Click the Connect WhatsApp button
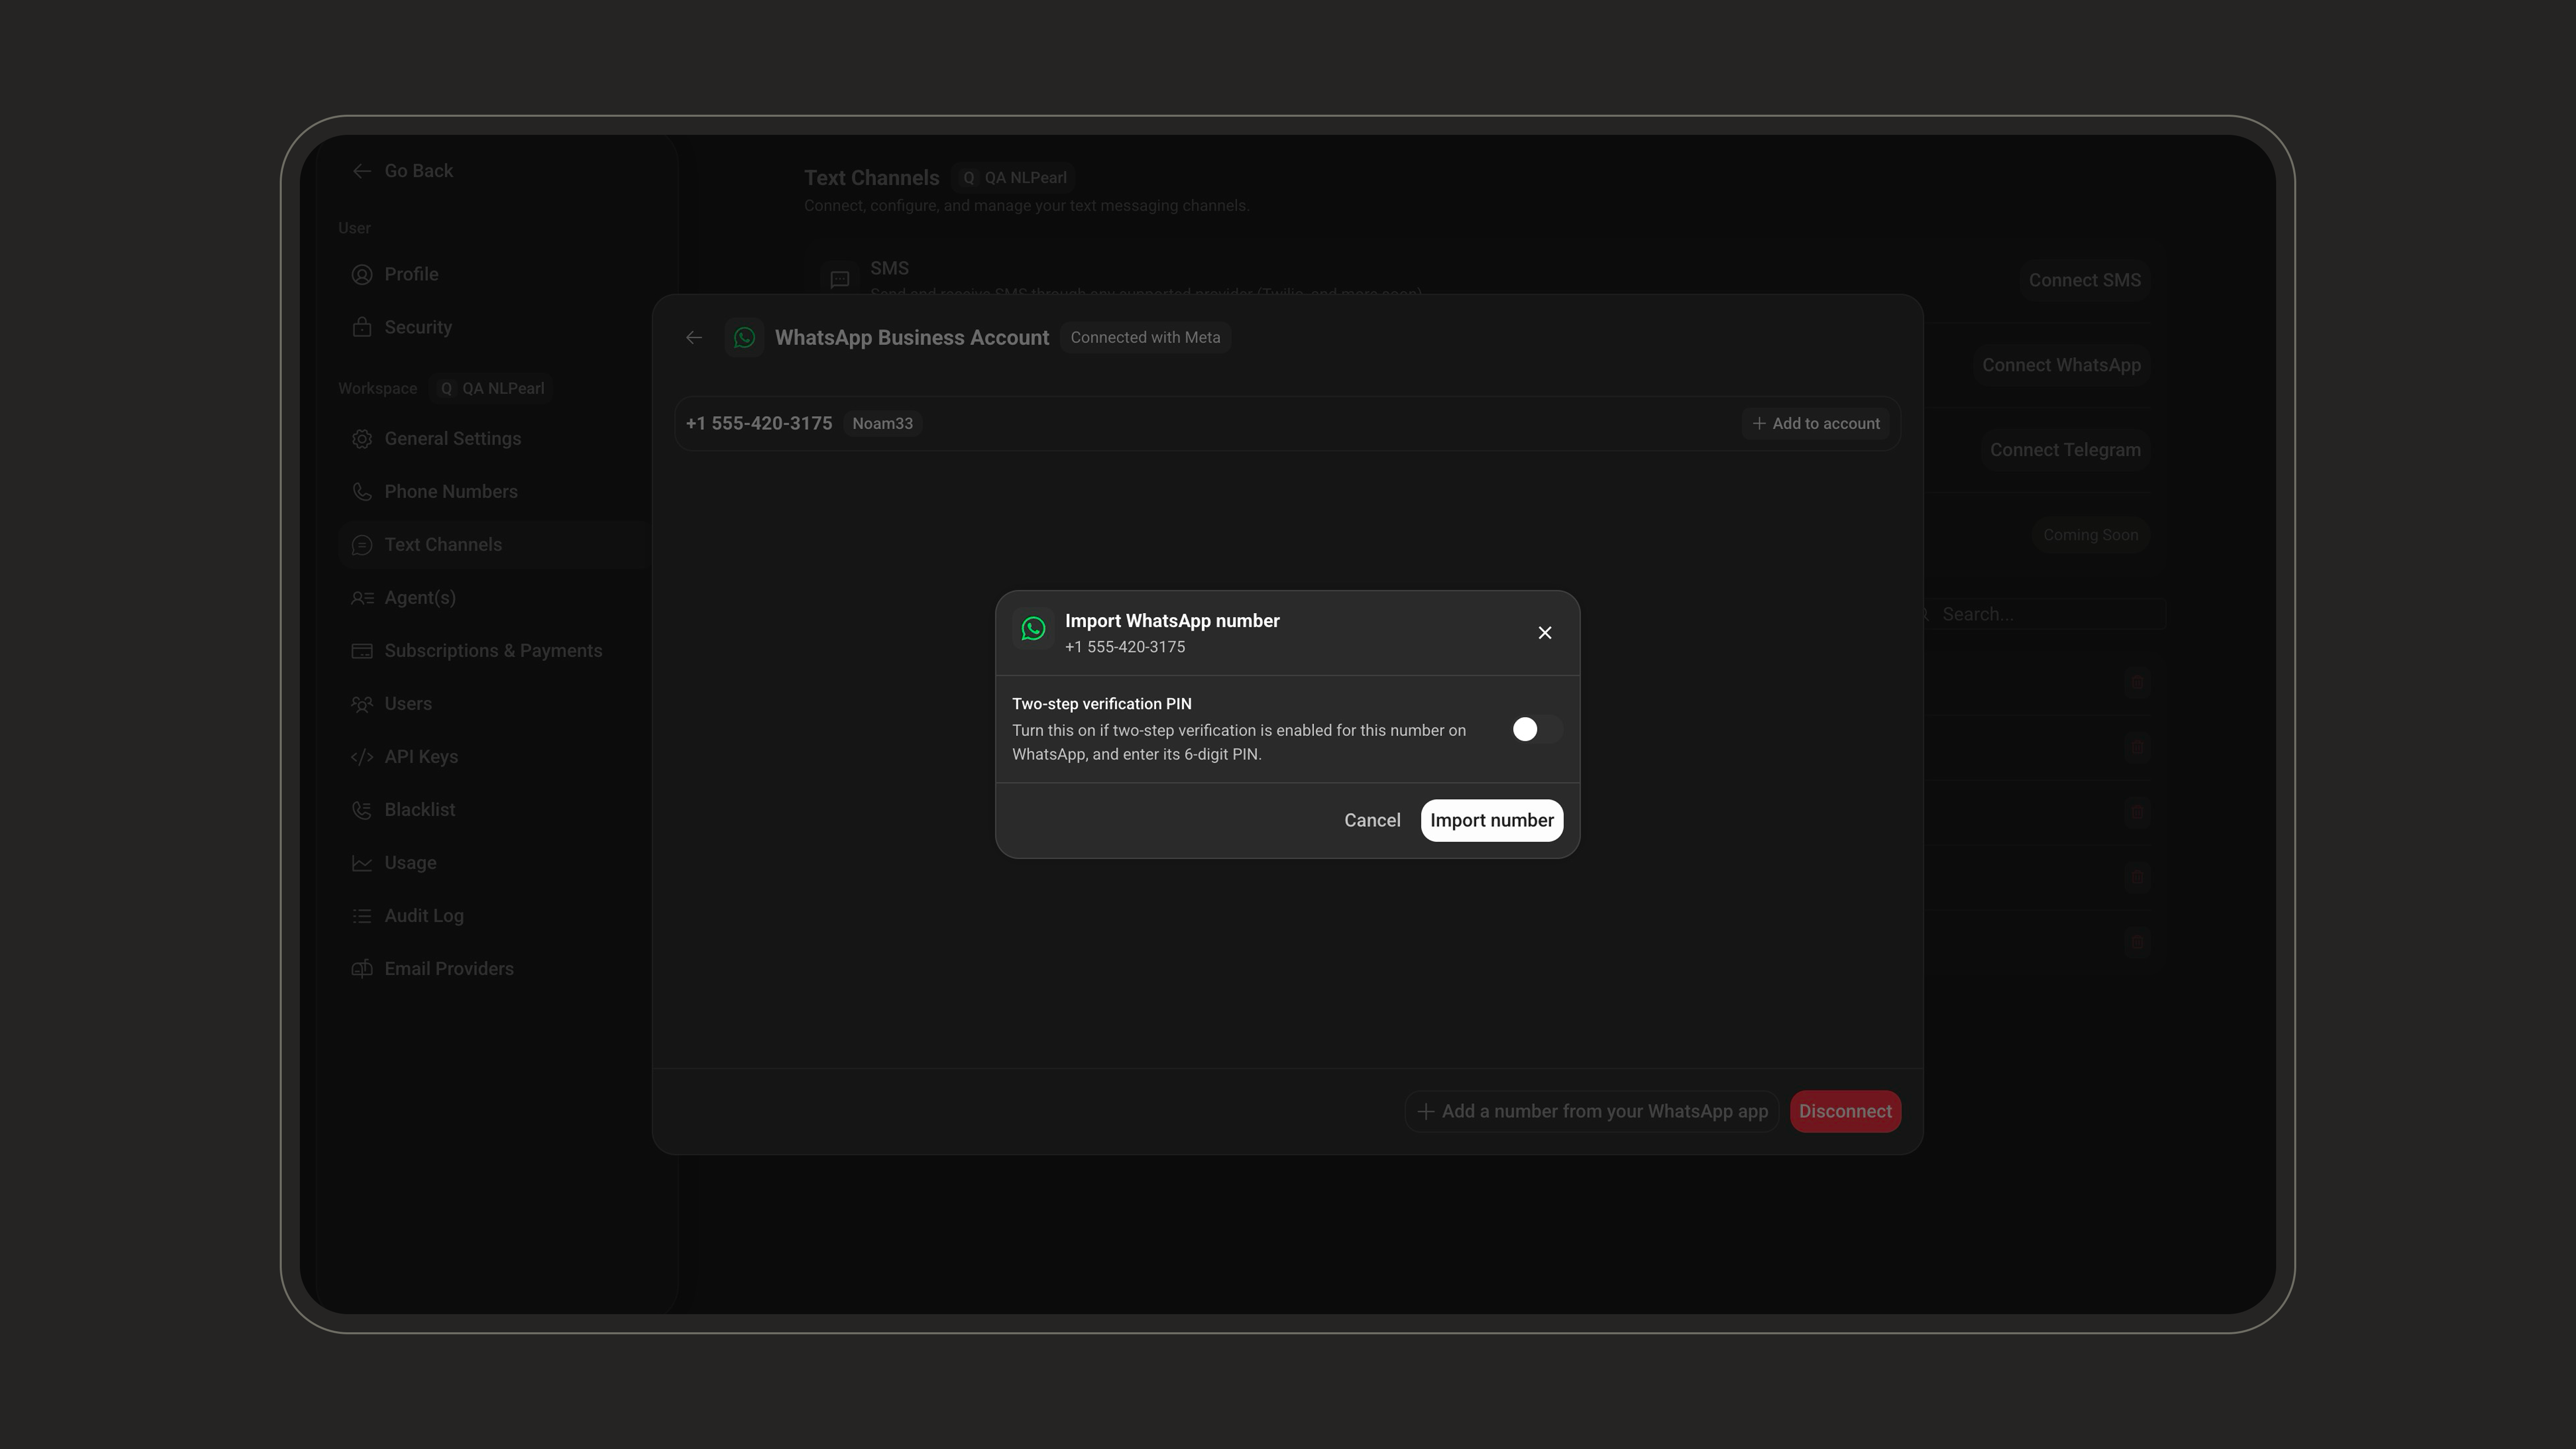2576x1449 pixels. [x=2061, y=365]
